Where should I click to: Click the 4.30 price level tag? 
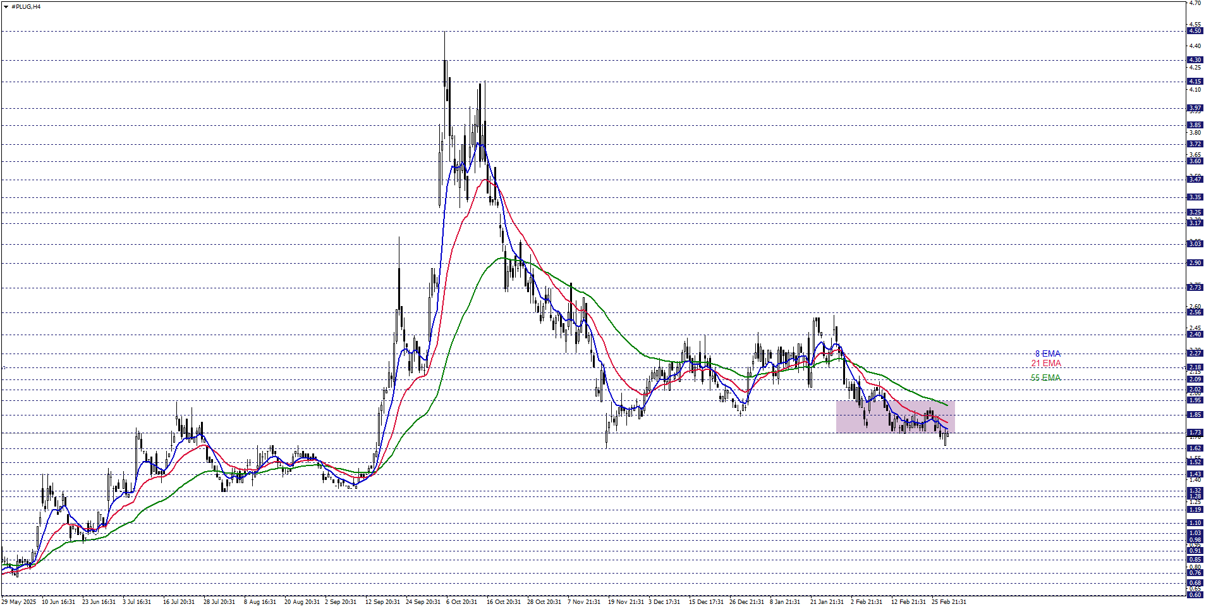pyautogui.click(x=1195, y=60)
